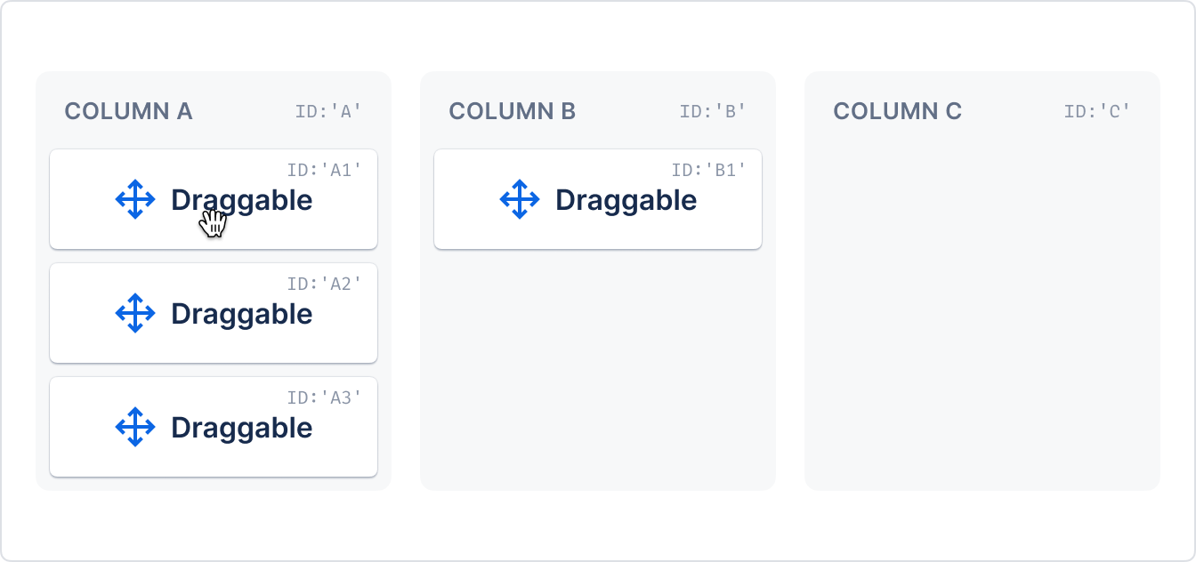Select the Draggable text in card A1

[x=242, y=200]
